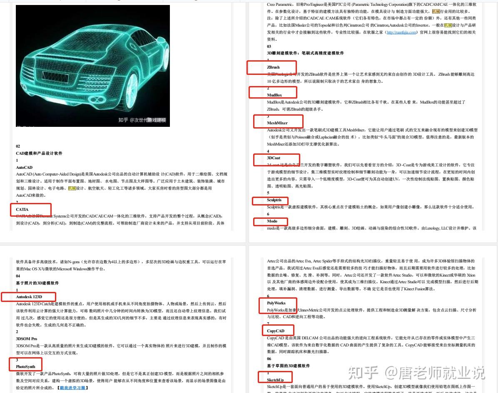Click the PolyWorks heading
Screen dimensions: 498x393
pos(276,303)
